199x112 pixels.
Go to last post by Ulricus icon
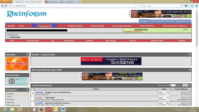(190, 94)
